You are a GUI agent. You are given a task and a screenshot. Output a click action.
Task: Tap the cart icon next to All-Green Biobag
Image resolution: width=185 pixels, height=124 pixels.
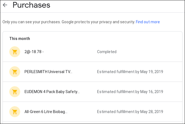(x=15, y=112)
